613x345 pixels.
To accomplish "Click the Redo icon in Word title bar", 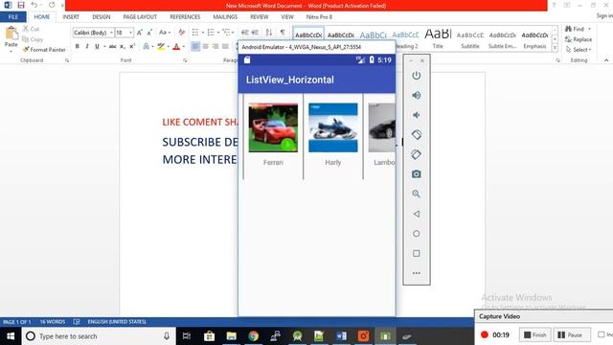I will (52, 5).
